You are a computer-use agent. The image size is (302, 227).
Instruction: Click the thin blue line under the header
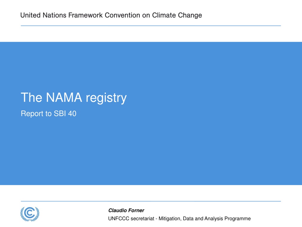click(x=151, y=26)
